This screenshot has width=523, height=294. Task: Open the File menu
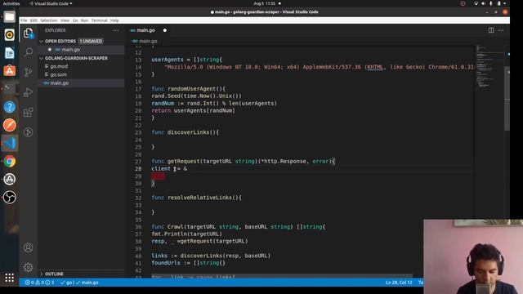pyautogui.click(x=24, y=20)
